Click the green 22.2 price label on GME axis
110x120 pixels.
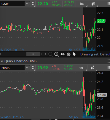[x=101, y=21]
